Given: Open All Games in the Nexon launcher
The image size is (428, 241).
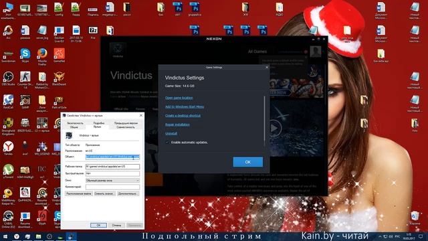Looking at the screenshot, I should [257, 52].
